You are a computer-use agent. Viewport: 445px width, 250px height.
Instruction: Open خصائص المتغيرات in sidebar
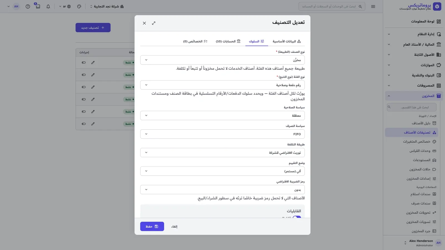point(419,142)
